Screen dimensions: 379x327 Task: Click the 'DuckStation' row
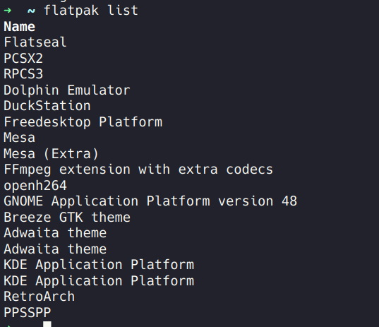pyautogui.click(x=47, y=106)
